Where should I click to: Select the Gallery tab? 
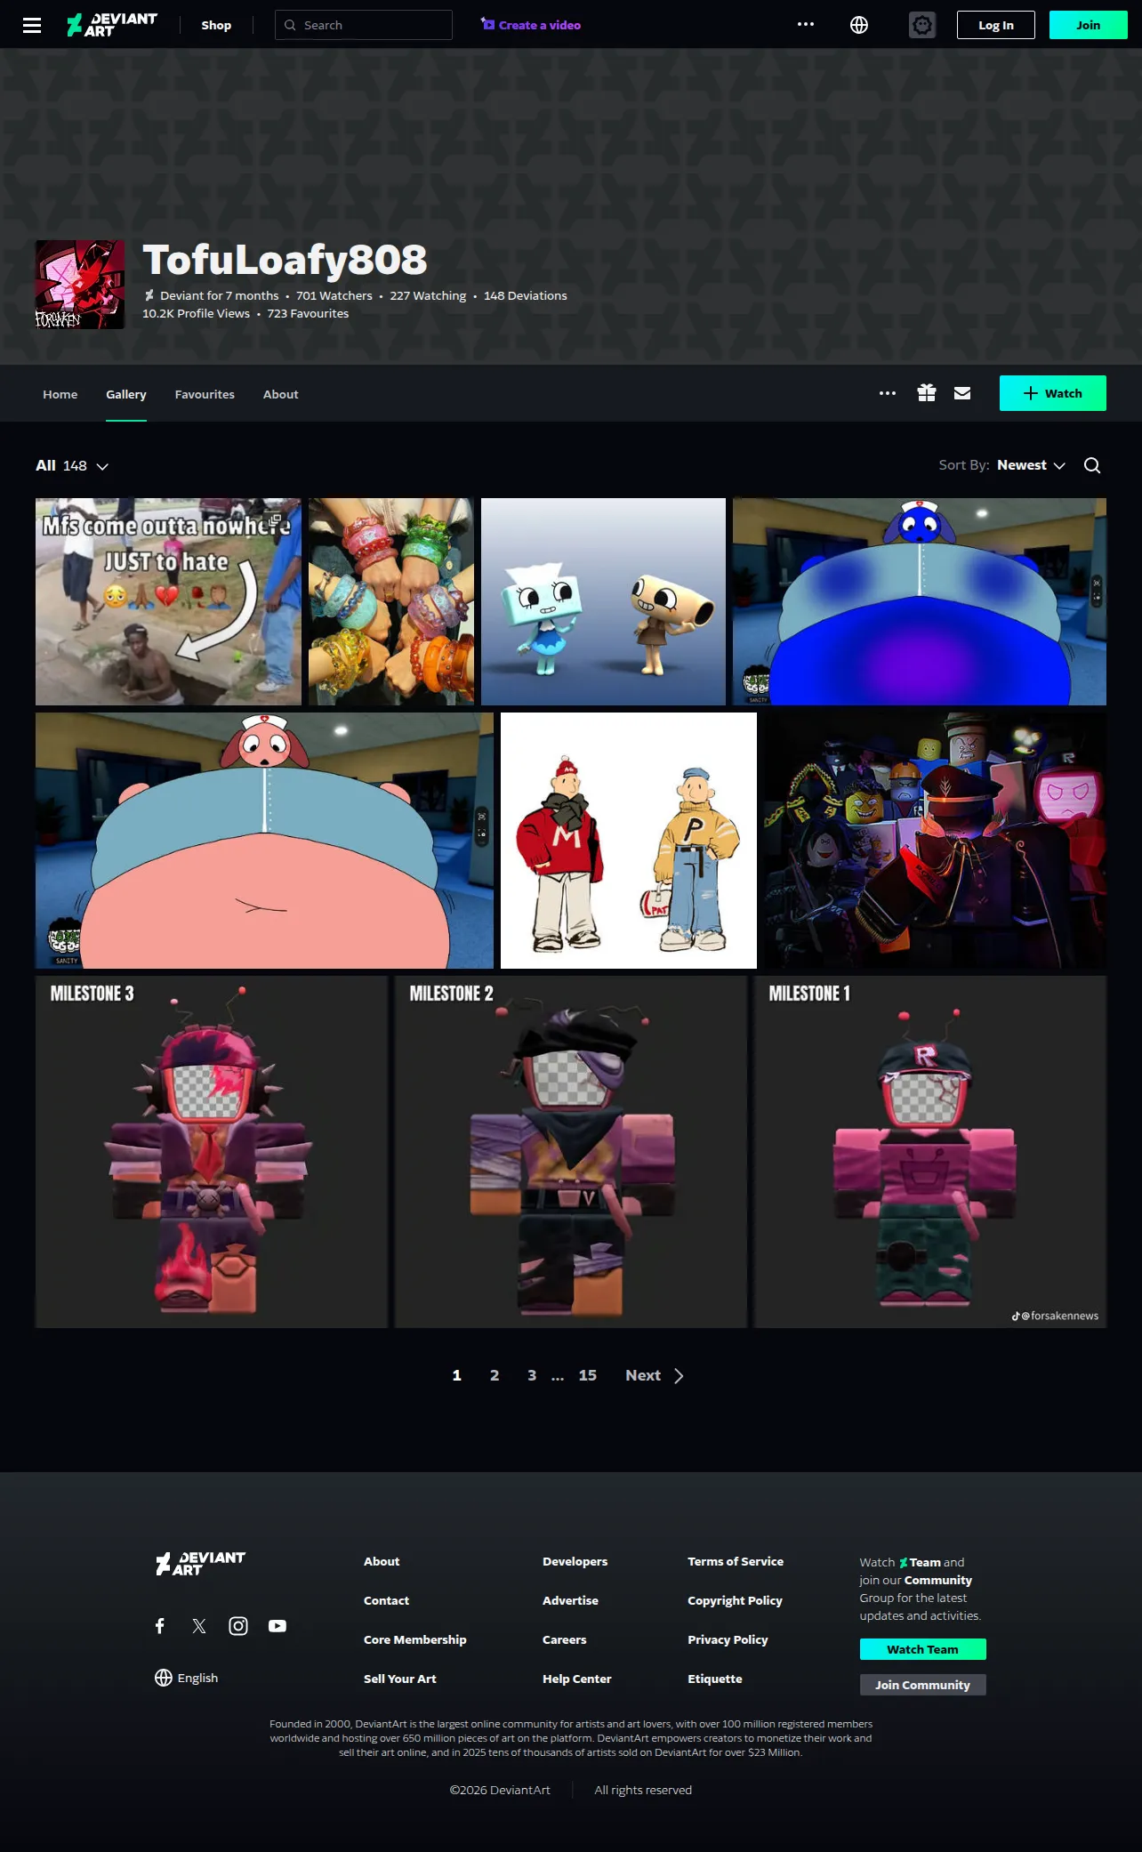click(126, 394)
